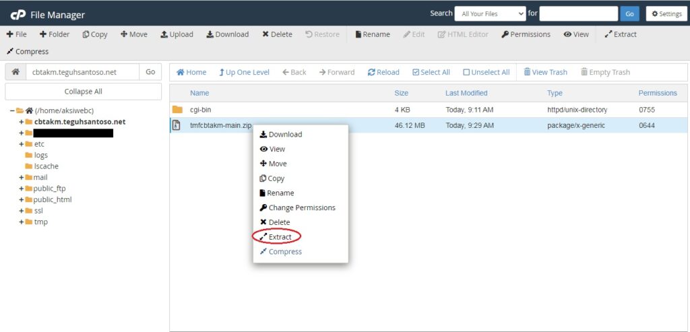
Task: Go to Home in navigation bar
Action: pyautogui.click(x=191, y=72)
